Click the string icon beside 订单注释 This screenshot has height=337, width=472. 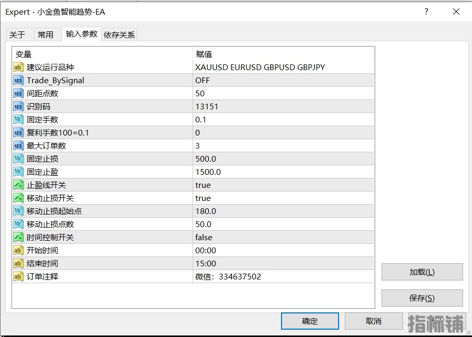click(x=18, y=276)
